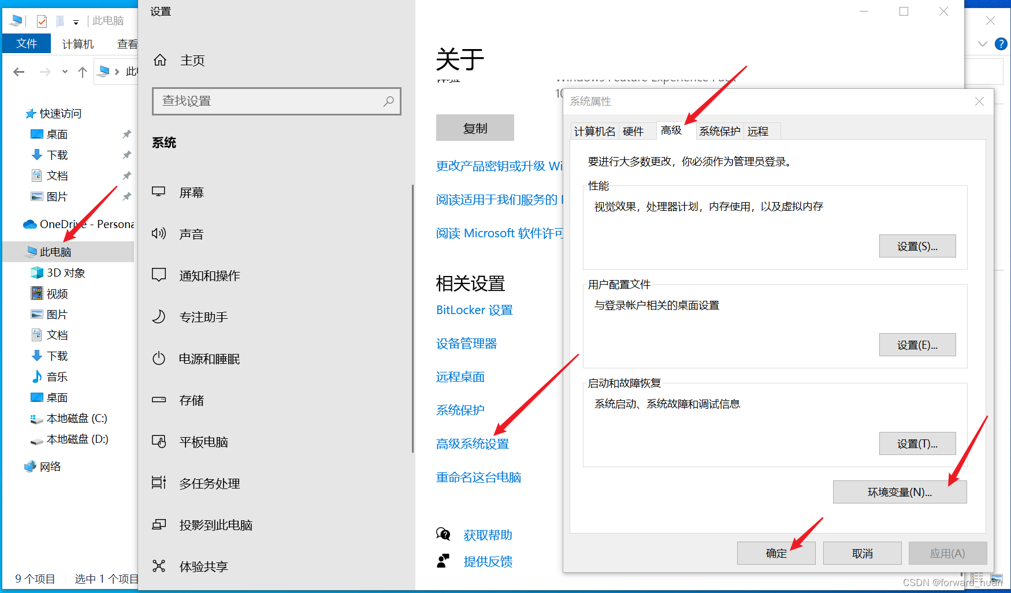Open Explorer recent locations dropdown arrow
The height and width of the screenshot is (593, 1011).
(x=65, y=72)
